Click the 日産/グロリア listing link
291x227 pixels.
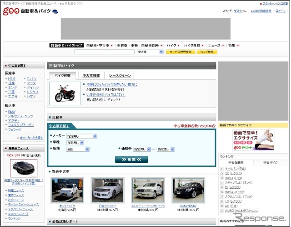click(107, 206)
